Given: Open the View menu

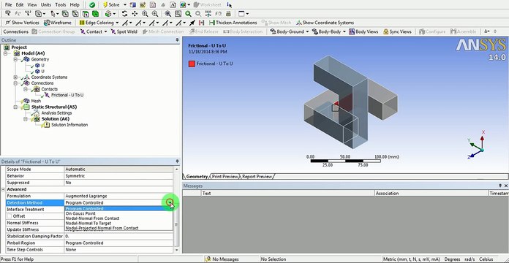Looking at the screenshot, I should pyautogui.click(x=32, y=5).
